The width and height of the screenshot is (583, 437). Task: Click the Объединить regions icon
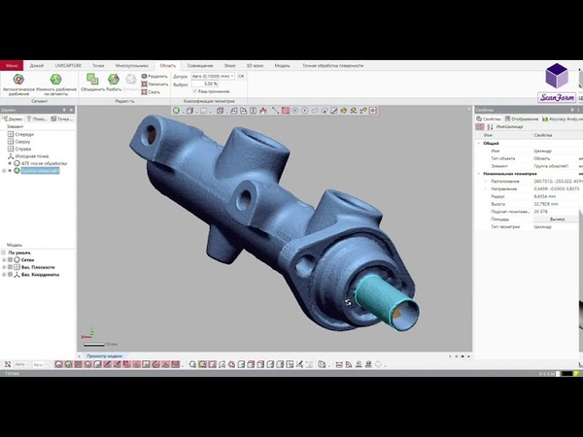click(90, 79)
